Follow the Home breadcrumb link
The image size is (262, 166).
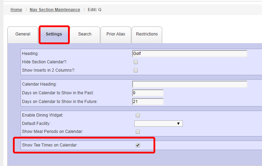click(16, 10)
